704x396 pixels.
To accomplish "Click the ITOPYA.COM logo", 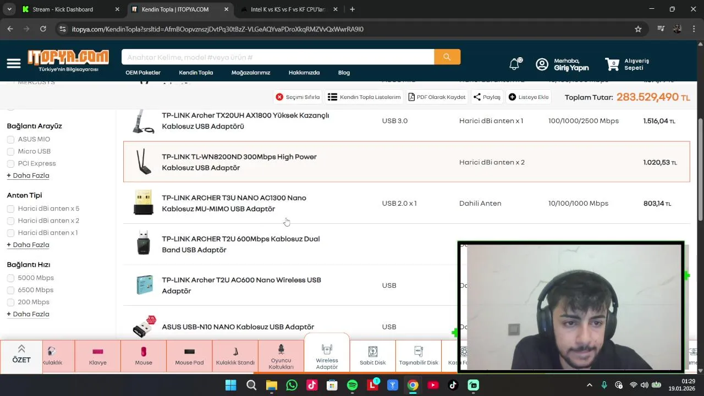I will point(68,61).
